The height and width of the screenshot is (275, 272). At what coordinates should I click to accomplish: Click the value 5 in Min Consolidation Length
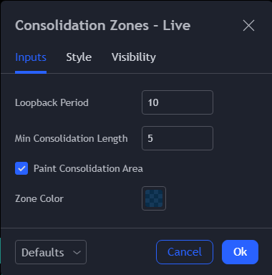click(x=150, y=138)
